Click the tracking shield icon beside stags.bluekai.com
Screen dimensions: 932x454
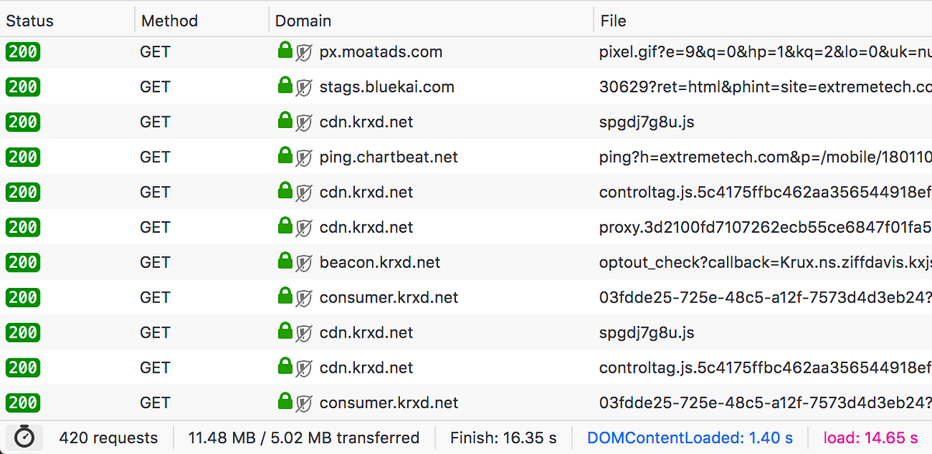pos(304,88)
